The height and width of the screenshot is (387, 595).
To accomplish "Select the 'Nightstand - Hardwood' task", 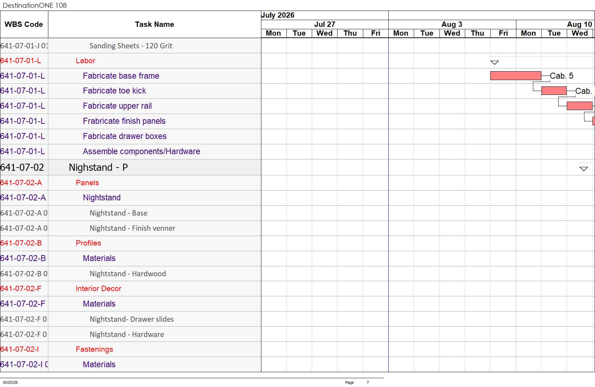I will tap(128, 274).
